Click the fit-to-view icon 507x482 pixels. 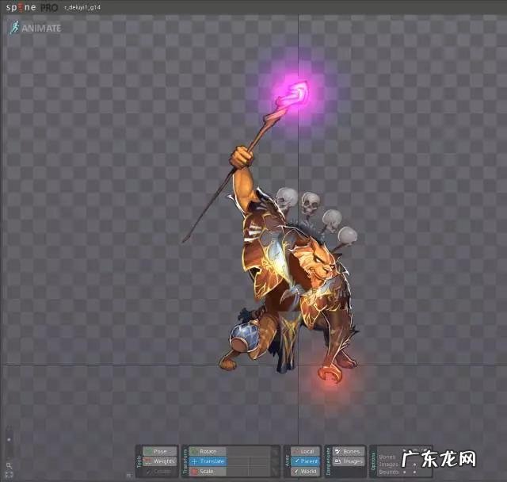[9, 475]
